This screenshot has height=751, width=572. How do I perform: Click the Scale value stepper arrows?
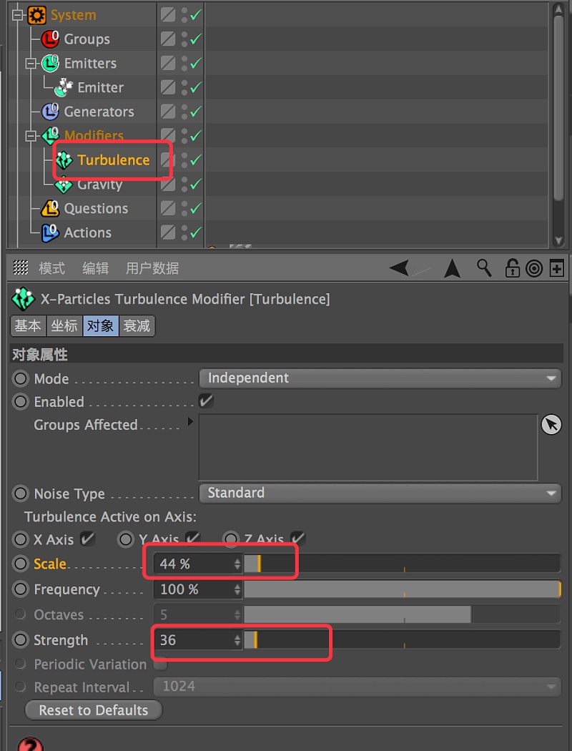[237, 564]
